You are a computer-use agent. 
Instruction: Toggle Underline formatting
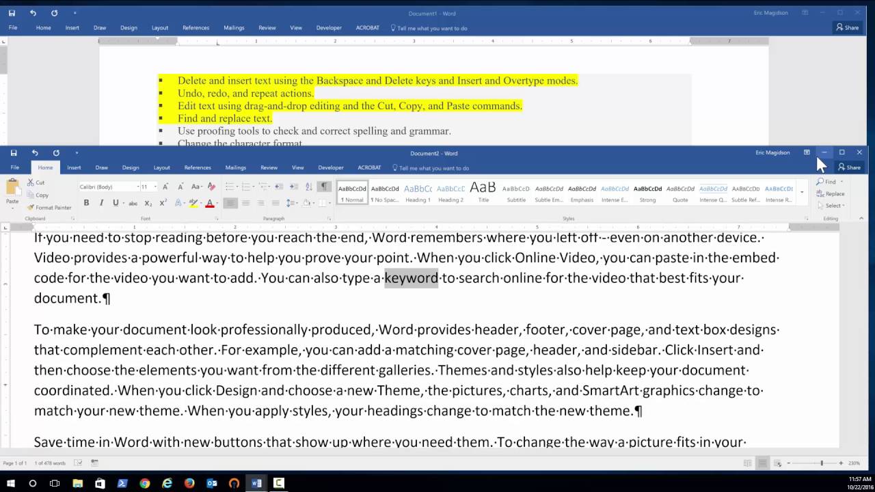pos(115,203)
